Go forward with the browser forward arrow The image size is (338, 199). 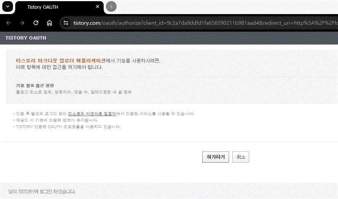[22, 23]
